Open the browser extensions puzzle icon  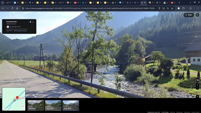point(183,8)
